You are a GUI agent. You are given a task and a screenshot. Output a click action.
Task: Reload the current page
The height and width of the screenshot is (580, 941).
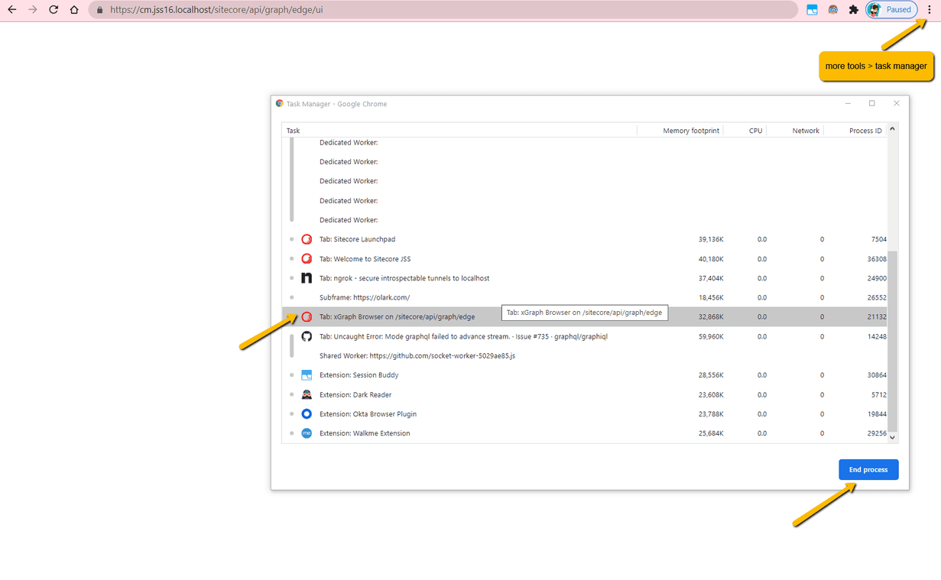(54, 10)
